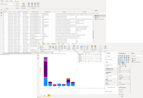Open the Location column filter dropdown
This screenshot has height=98, width=143.
tap(22, 12)
